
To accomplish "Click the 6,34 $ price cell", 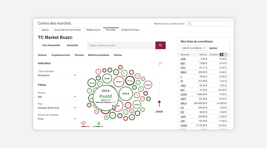I will 204,59.
